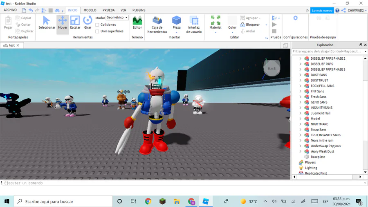Open the CHIWAWD2 account dropdown
The width and height of the screenshot is (368, 207).
pos(357,10)
